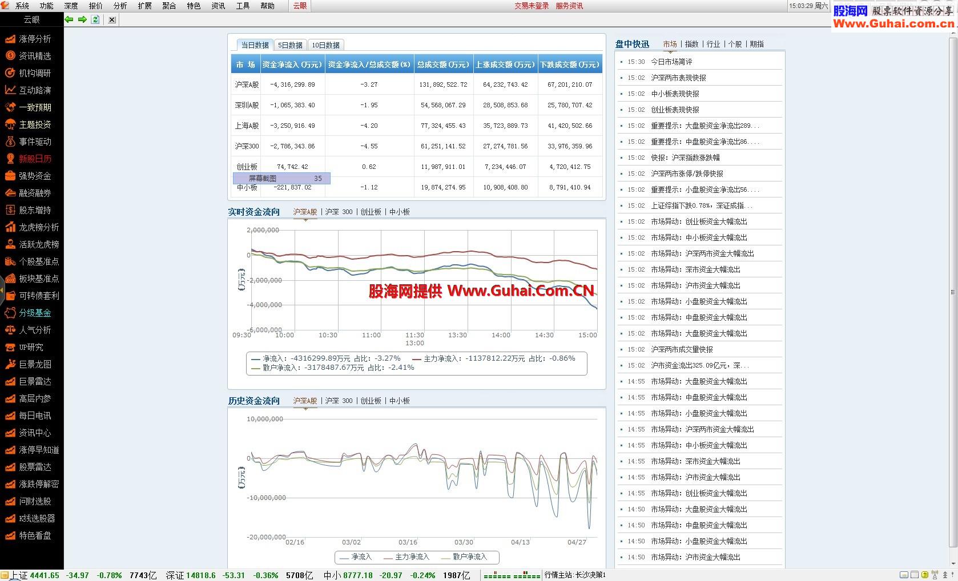Click 上证 4441.65 index in status bar
The image size is (958, 581).
pyautogui.click(x=35, y=575)
